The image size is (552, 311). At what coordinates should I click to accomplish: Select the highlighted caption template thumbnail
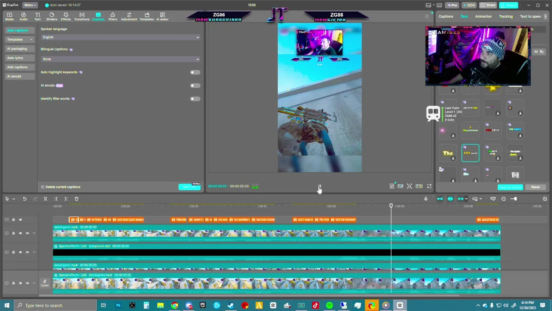click(470, 153)
